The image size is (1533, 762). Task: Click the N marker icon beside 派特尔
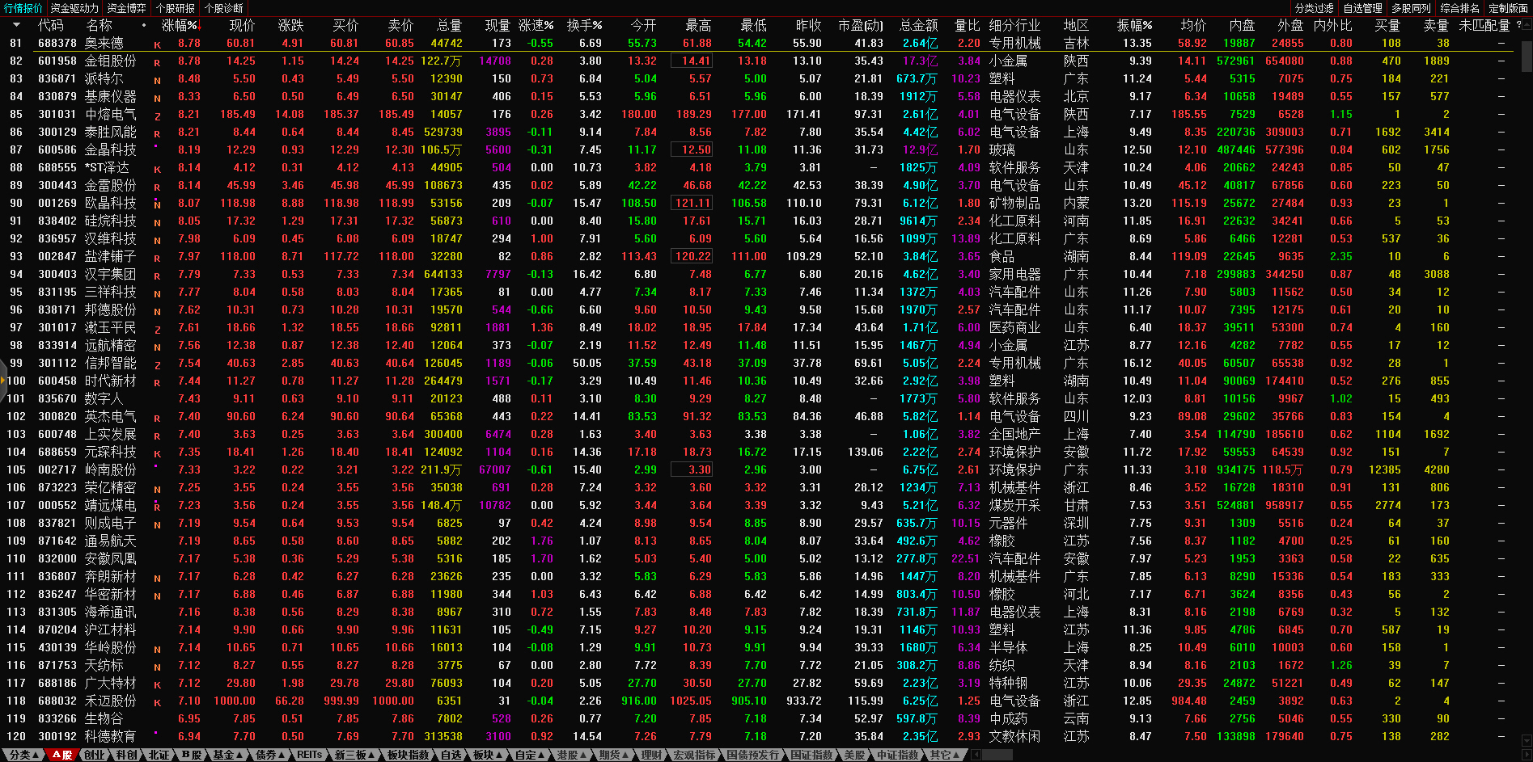pyautogui.click(x=157, y=80)
